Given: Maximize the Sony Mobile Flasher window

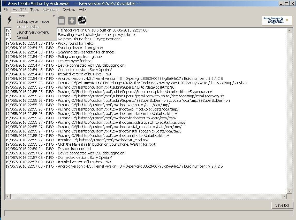Looking at the screenshot, I should (286, 3).
